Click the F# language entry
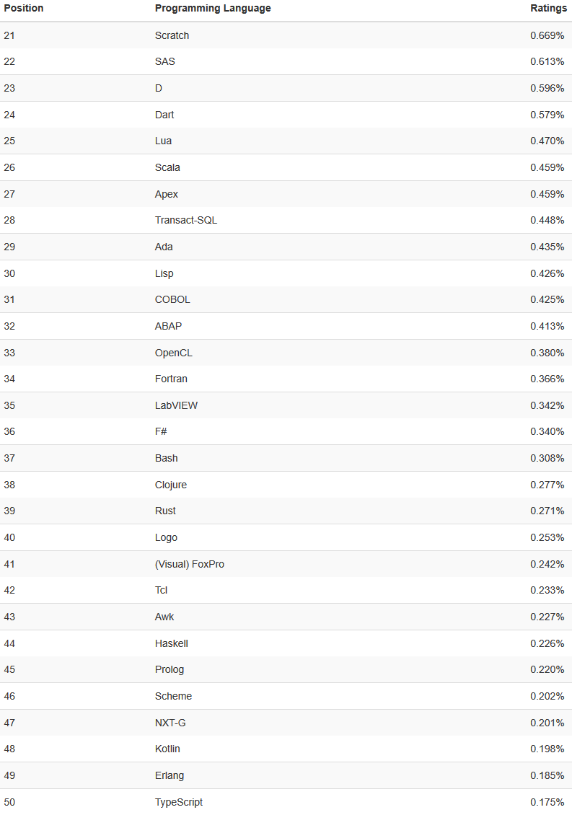Viewport: 572px width, 815px height. click(x=162, y=431)
